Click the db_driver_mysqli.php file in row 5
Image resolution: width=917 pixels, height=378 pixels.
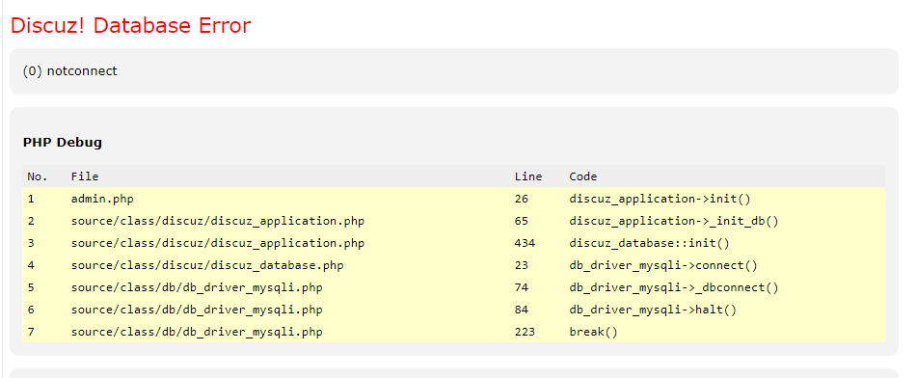point(197,288)
